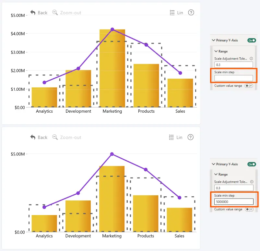Toggle Primary Y-Axis switch in lower panel
The image size is (260, 251).
pyautogui.click(x=252, y=164)
